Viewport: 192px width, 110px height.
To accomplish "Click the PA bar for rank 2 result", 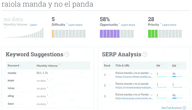I will pyautogui.click(x=162, y=87).
